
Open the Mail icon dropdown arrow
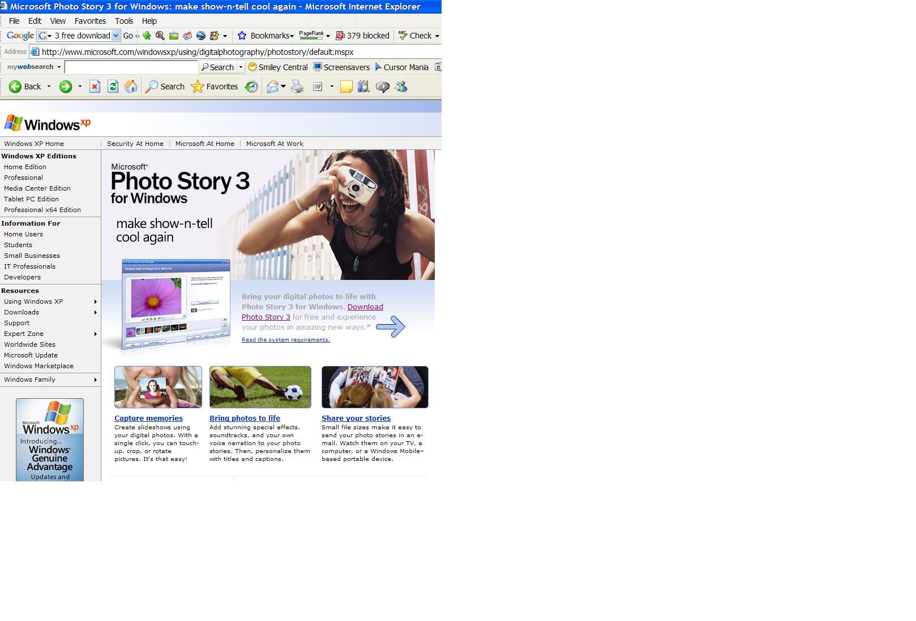pos(283,87)
